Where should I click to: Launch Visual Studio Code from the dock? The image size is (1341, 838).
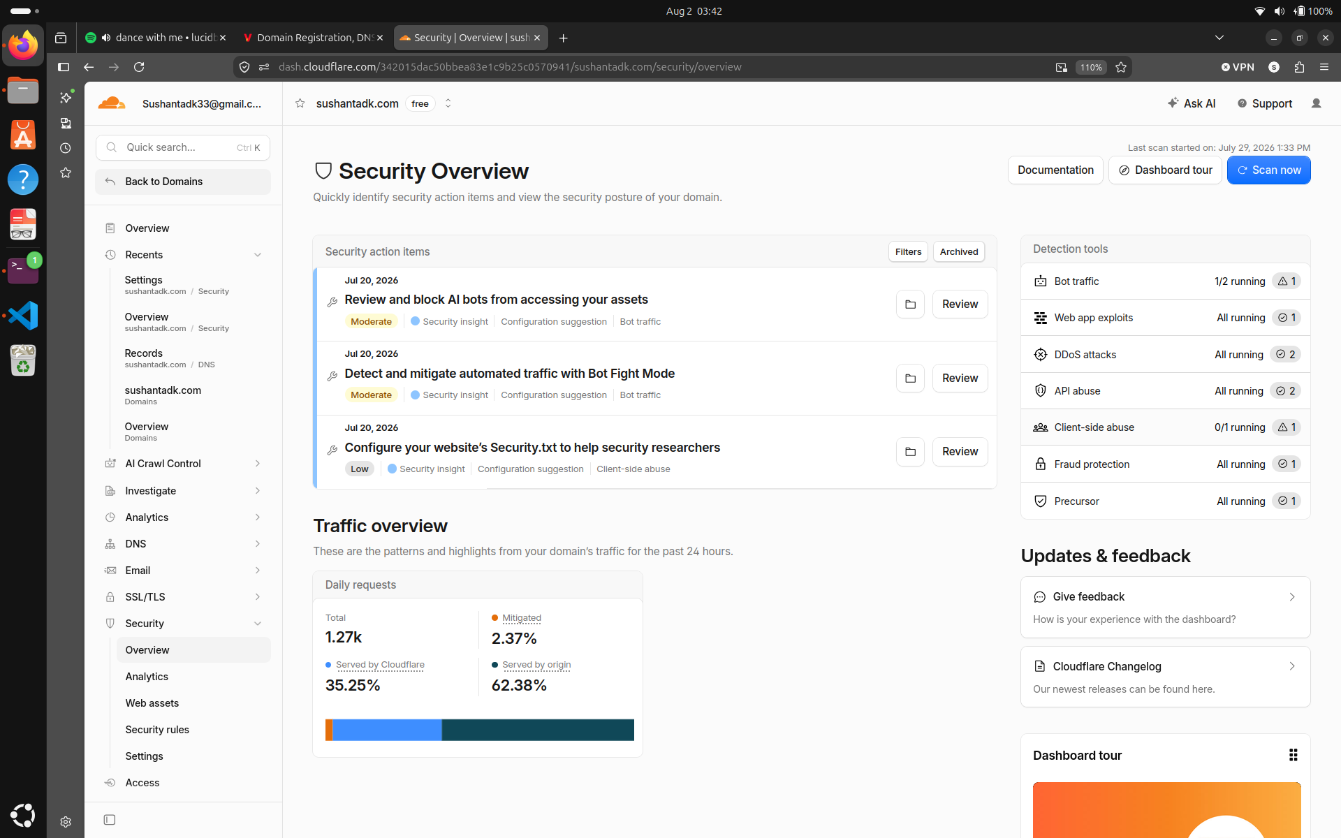tap(23, 316)
